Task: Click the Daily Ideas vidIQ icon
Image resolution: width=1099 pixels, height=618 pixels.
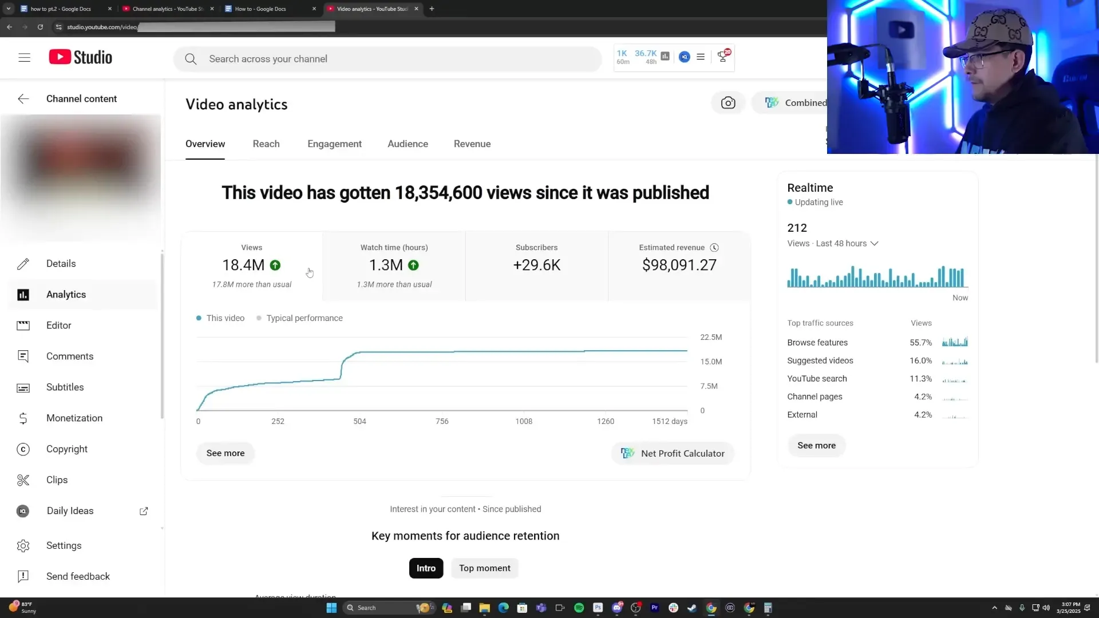Action: click(23, 511)
